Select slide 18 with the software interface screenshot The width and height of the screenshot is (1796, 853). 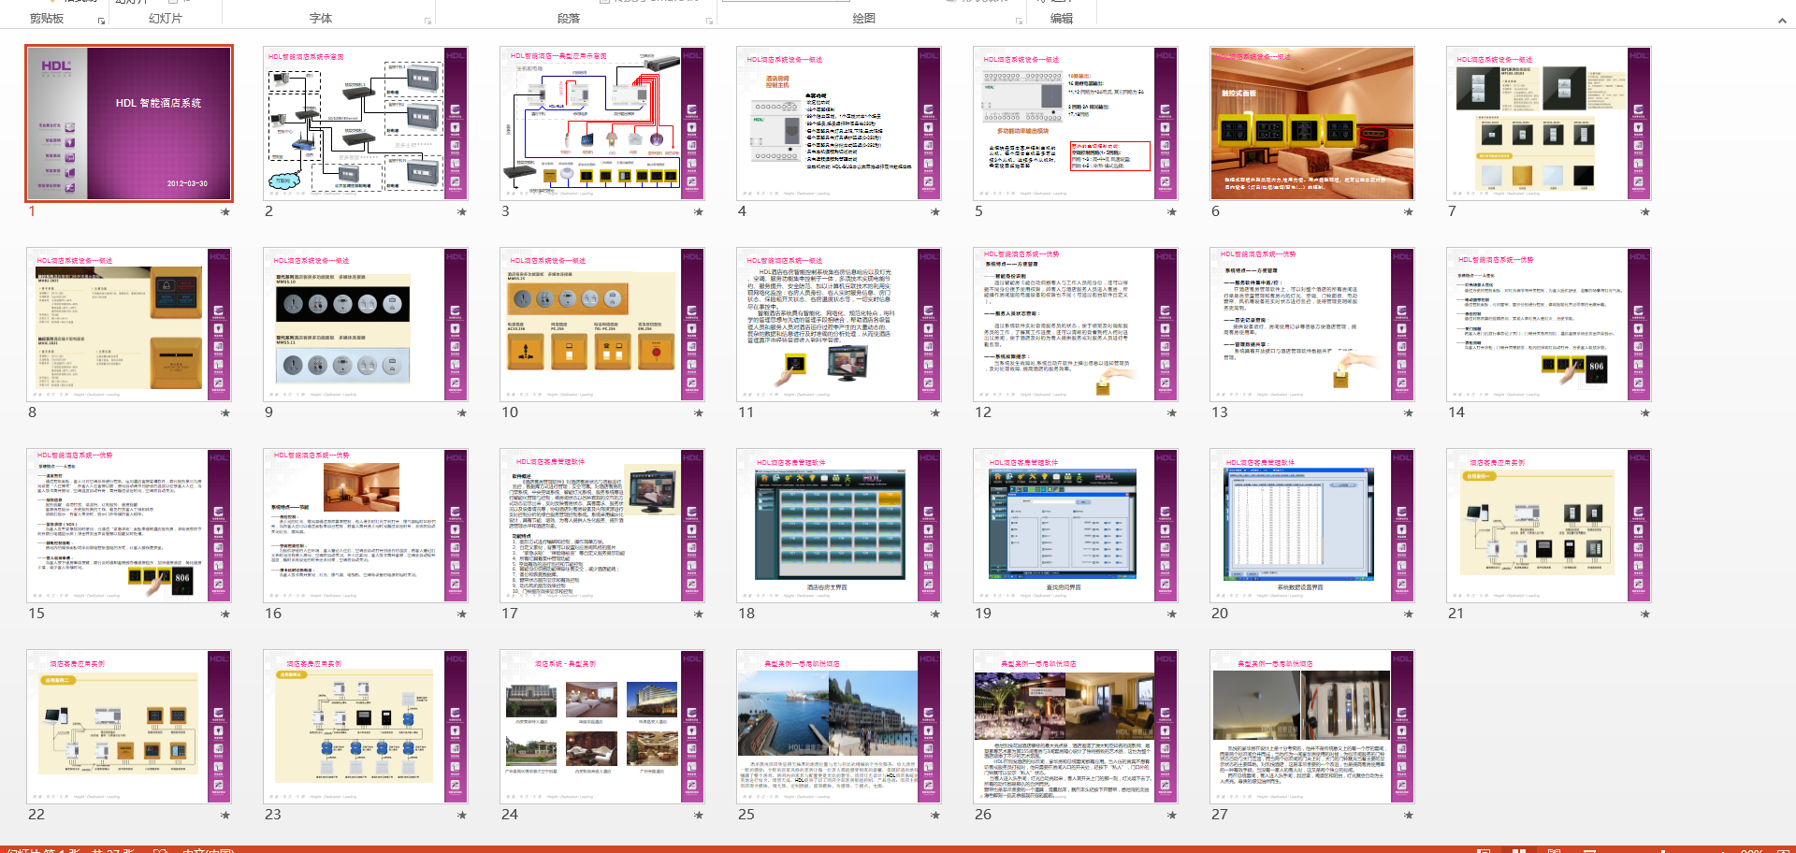coord(838,526)
